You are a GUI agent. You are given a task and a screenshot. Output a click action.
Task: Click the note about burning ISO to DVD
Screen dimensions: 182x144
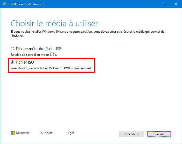51,68
